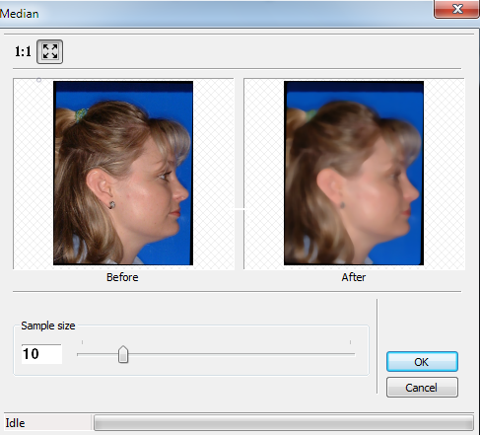This screenshot has width=480, height=435.
Task: Select the 1:1 actual size zoom
Action: [x=23, y=51]
